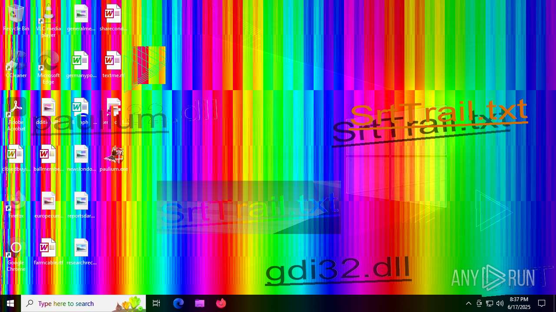Select the CCleaner desktop shortcut
The image size is (556, 312).
16,65
